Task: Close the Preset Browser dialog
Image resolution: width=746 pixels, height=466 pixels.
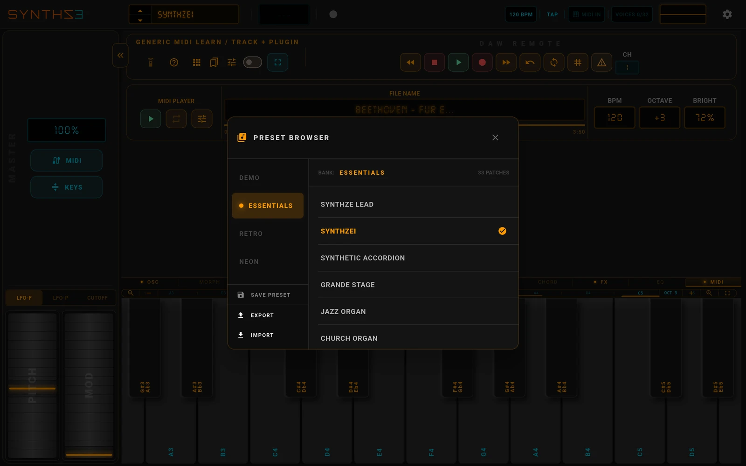Action: point(495,137)
